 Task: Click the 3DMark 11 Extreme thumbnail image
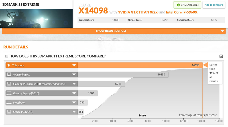tap(36, 19)
